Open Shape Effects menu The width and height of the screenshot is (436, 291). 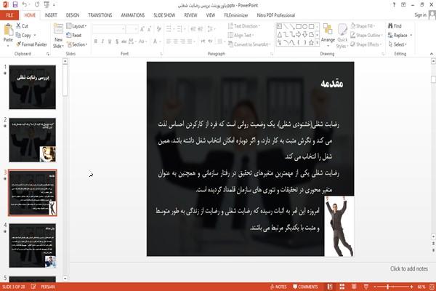[x=366, y=44]
